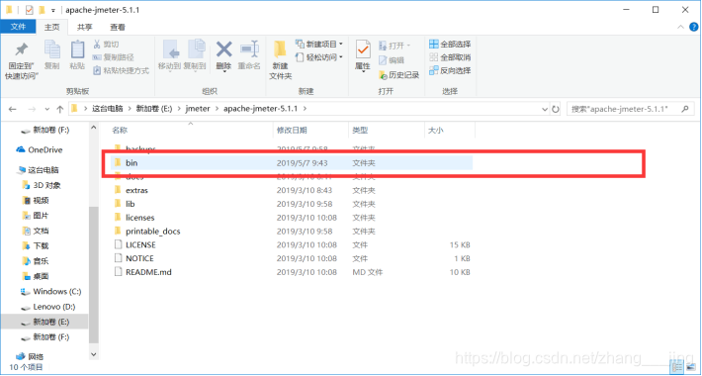The image size is (702, 376).
Task: Switch to the Home (主页) tab
Action: (x=52, y=28)
